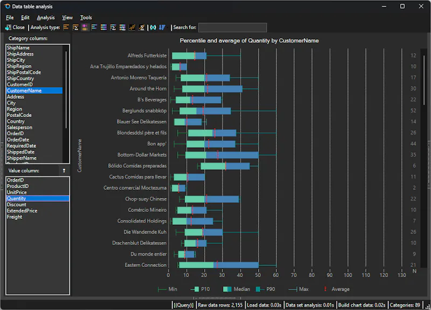Click the Bottom-Dollar Markets category label

pyautogui.click(x=142, y=155)
